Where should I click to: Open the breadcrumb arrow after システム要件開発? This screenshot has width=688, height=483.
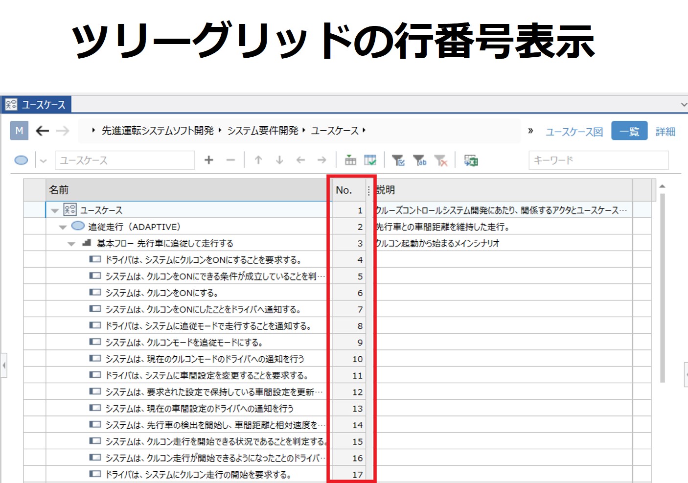pos(304,130)
